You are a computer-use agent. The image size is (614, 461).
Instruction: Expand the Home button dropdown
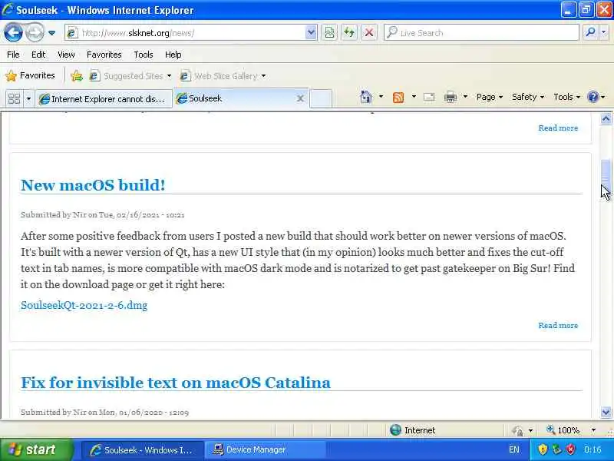381,97
